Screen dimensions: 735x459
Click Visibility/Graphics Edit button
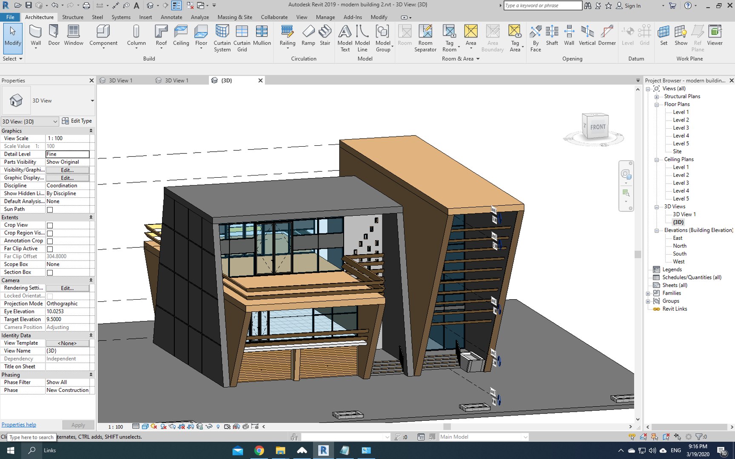(x=67, y=170)
